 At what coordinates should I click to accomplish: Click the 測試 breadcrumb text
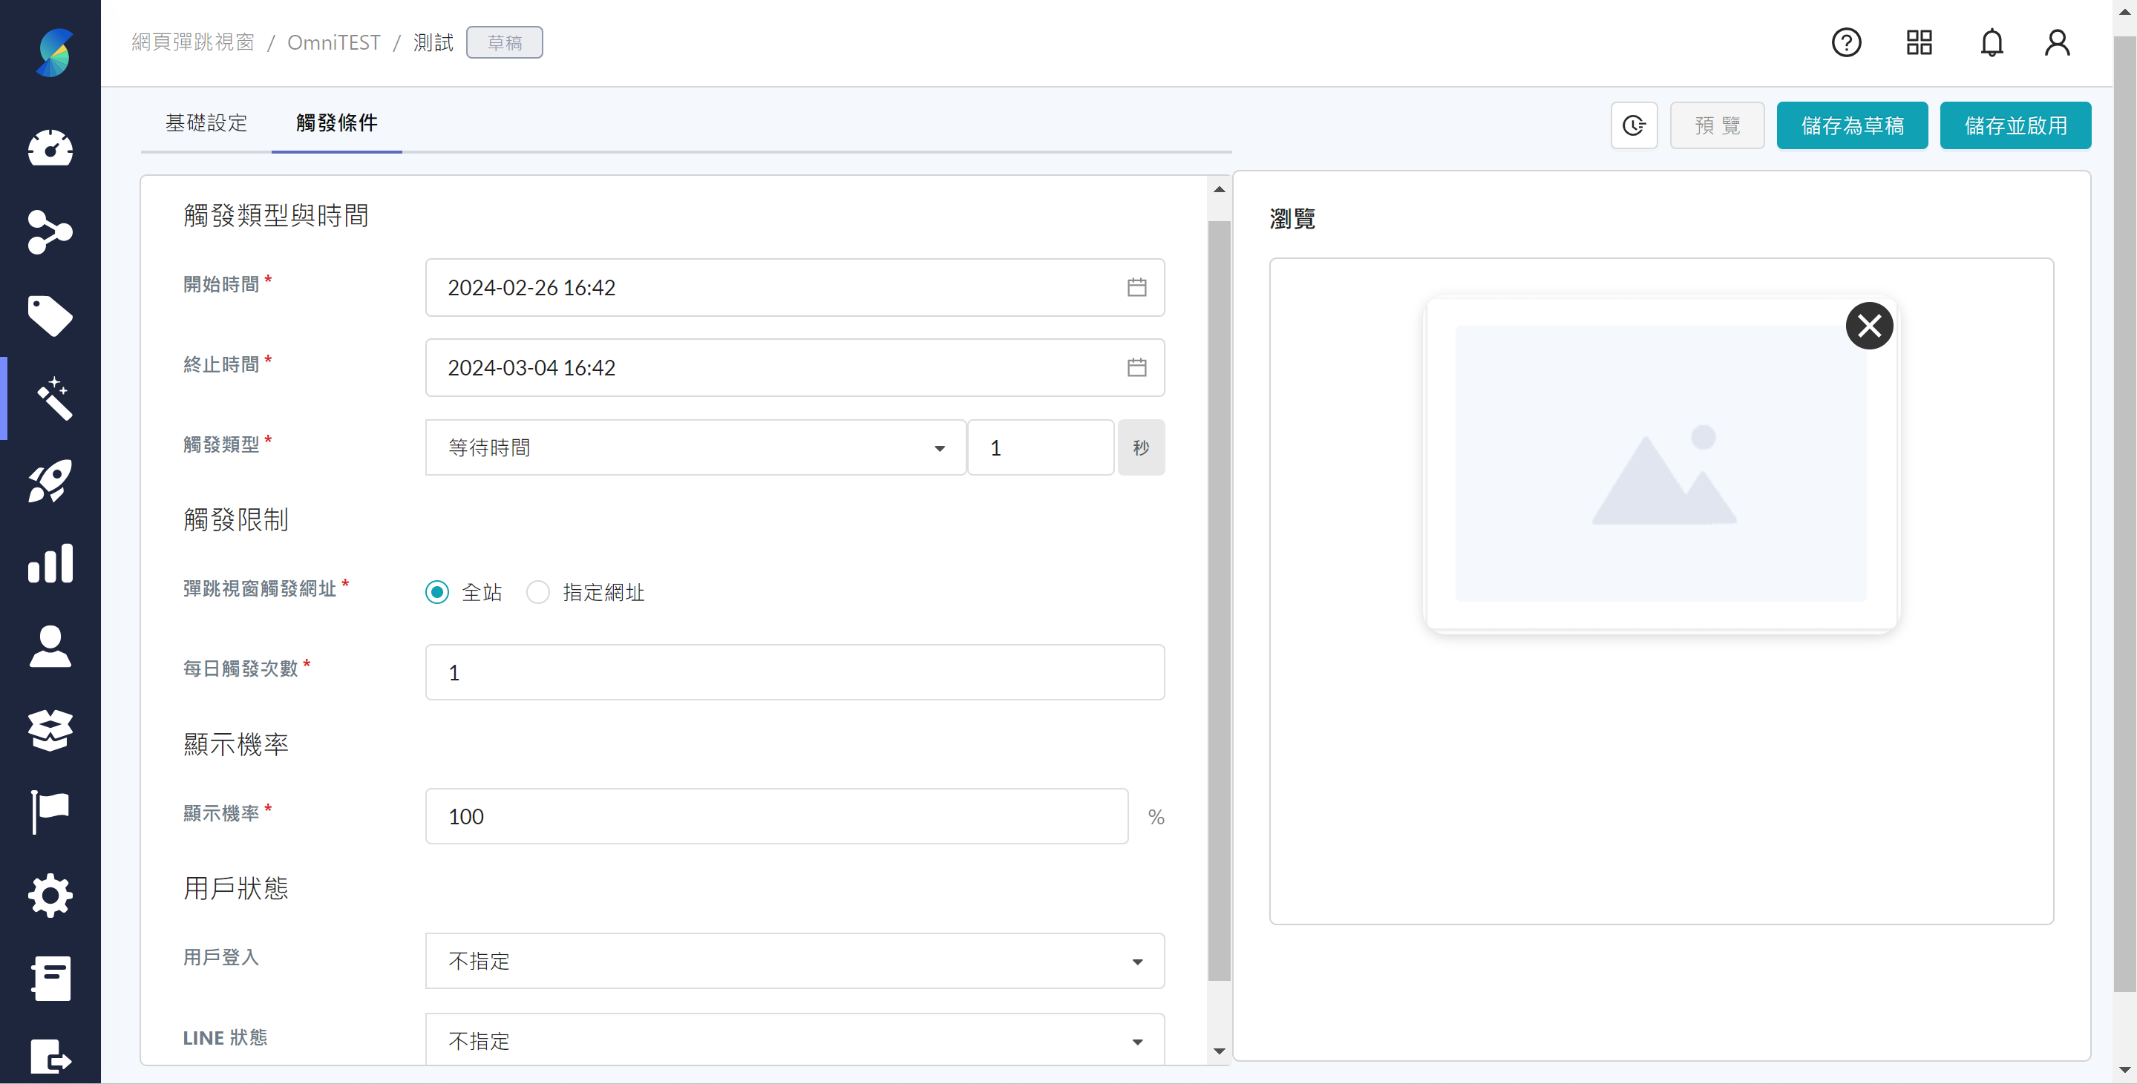pyautogui.click(x=433, y=42)
